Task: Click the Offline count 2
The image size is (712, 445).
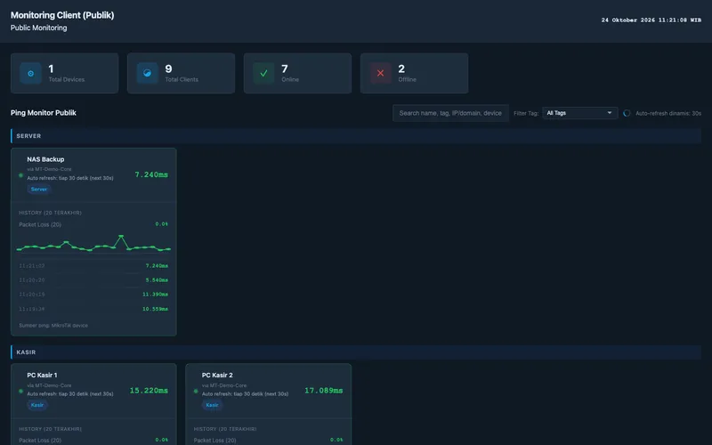Action: [401, 69]
